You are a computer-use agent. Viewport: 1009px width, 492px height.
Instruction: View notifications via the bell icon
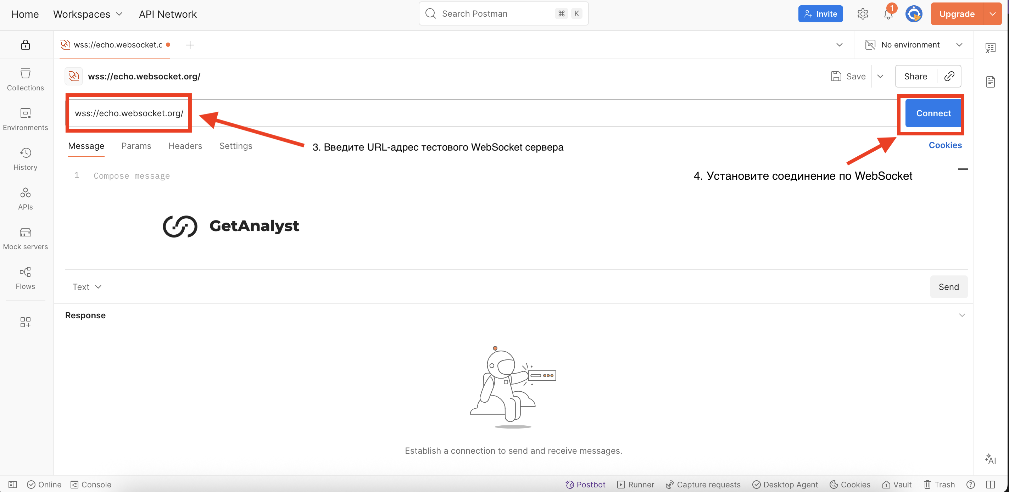pos(888,14)
